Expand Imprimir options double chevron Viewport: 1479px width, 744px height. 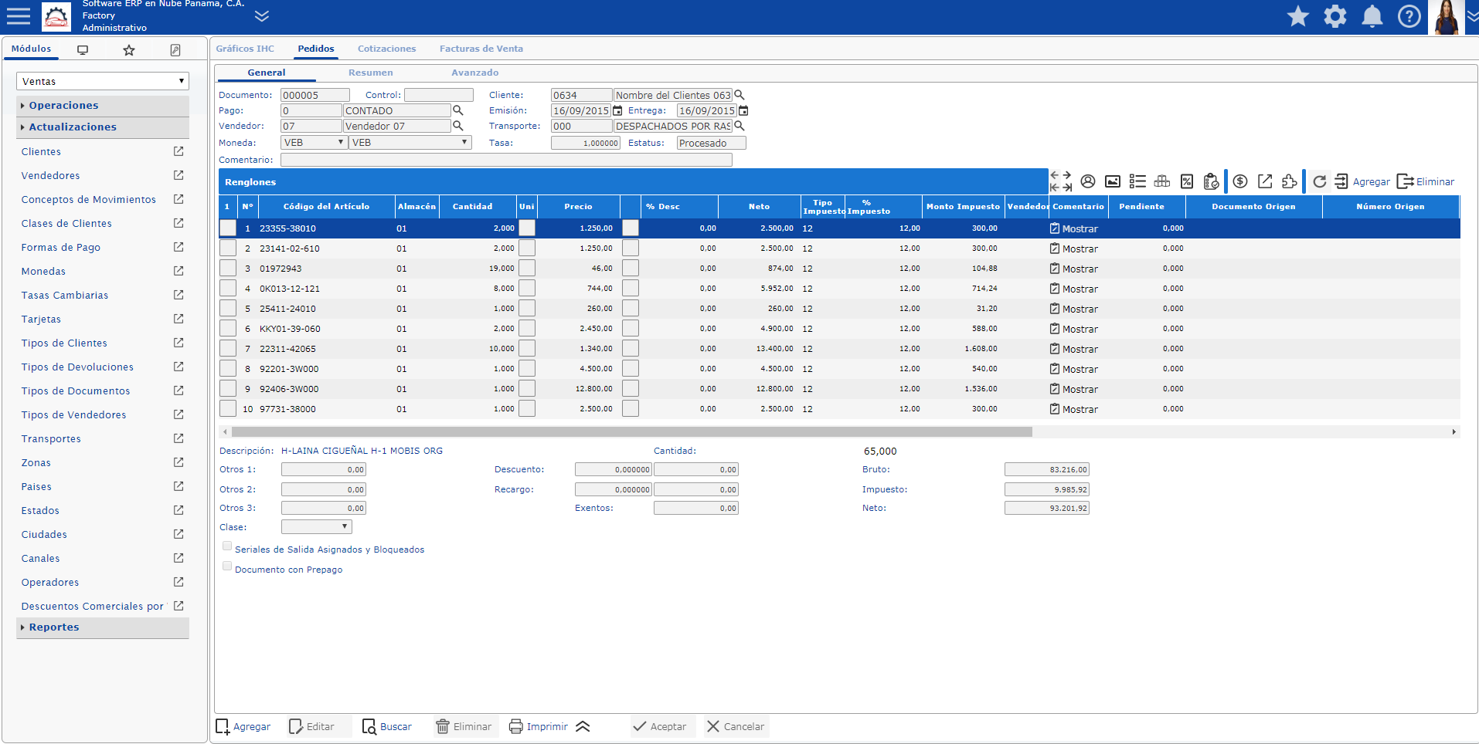point(583,726)
